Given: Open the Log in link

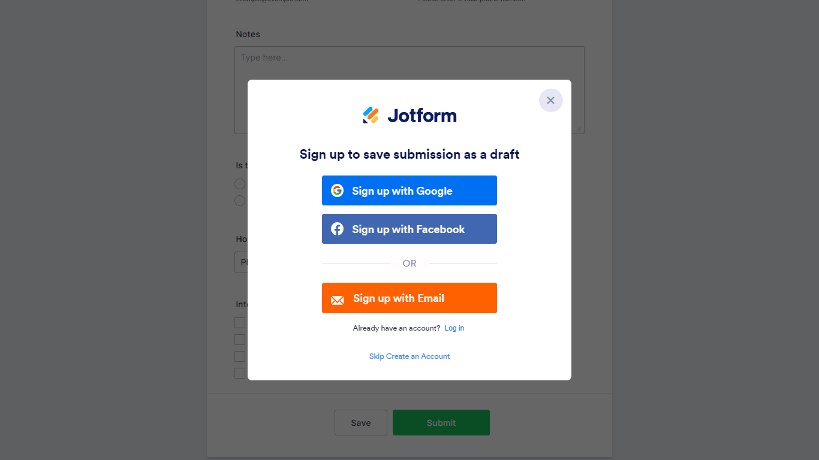Looking at the screenshot, I should click(454, 328).
